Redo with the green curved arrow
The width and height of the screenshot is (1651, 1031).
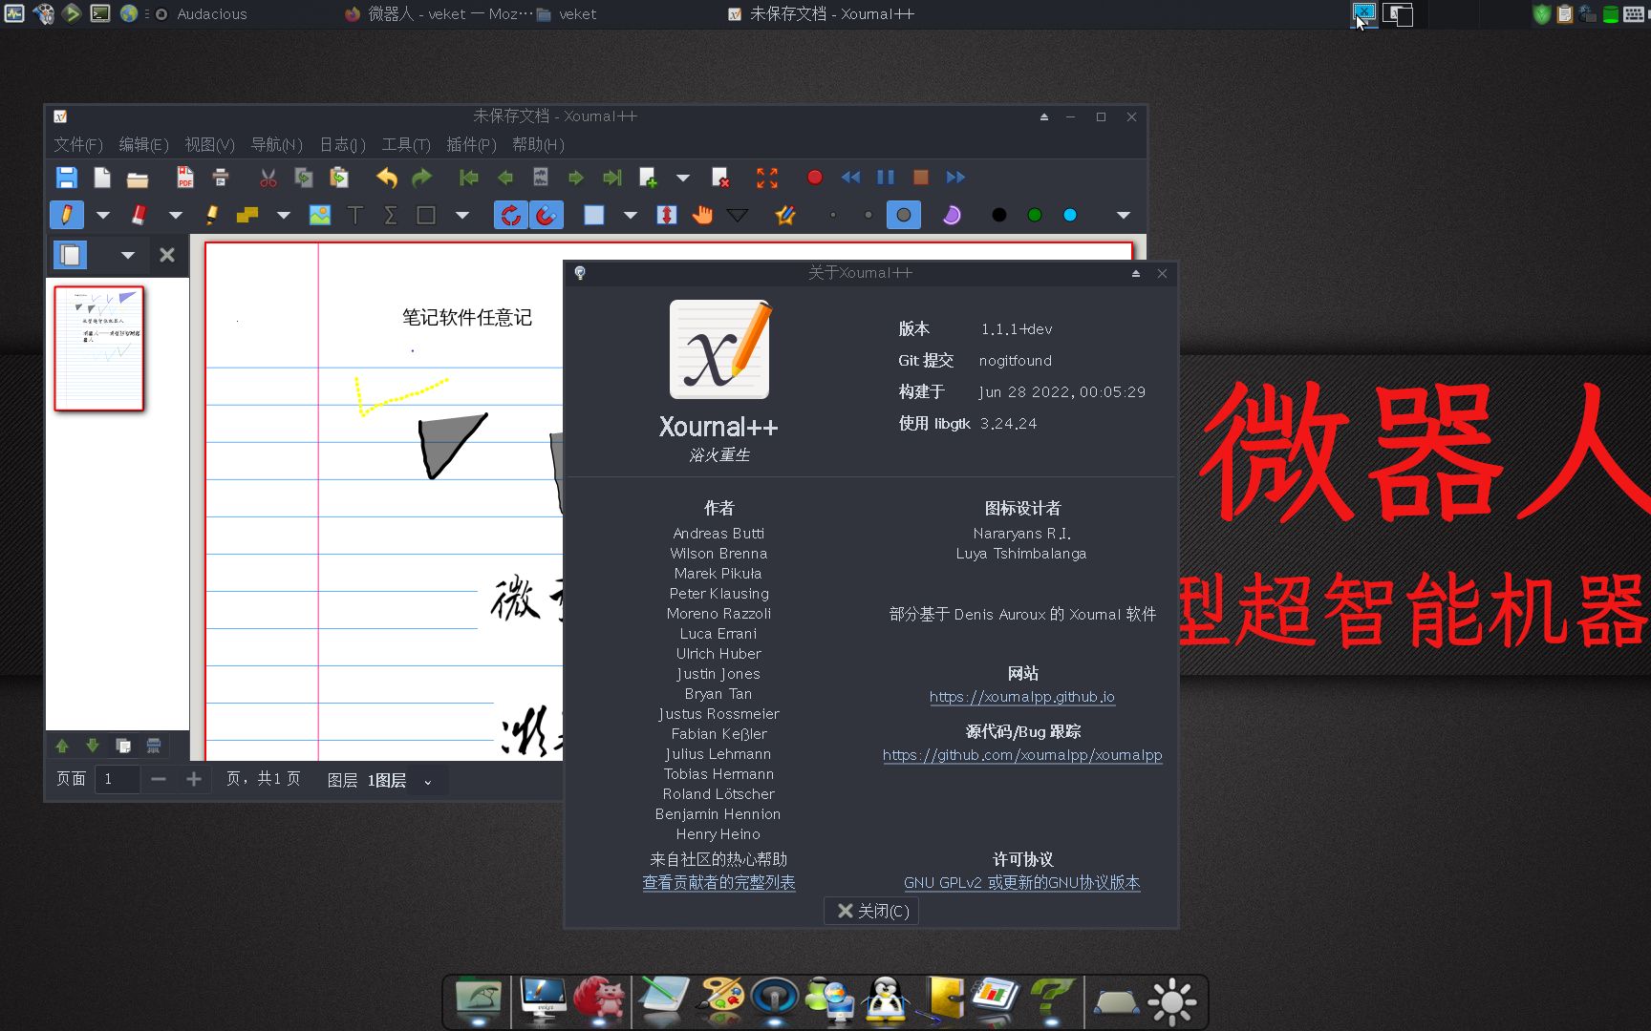point(421,178)
